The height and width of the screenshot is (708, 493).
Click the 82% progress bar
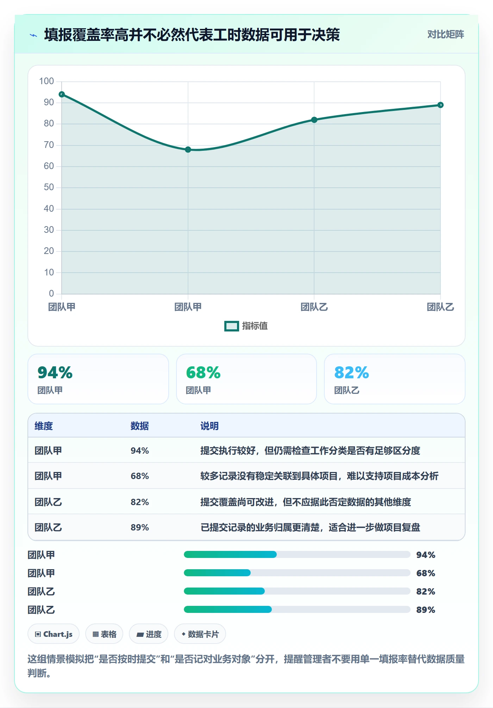pyautogui.click(x=297, y=591)
